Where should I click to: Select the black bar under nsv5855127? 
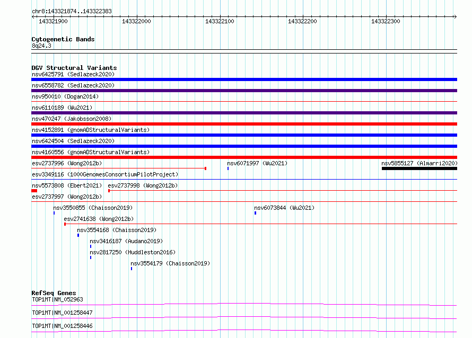[x=419, y=168]
